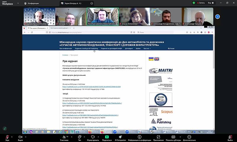The height and width of the screenshot is (142, 237).
Task: Show next participants with right arrow
Action: [x=217, y=17]
